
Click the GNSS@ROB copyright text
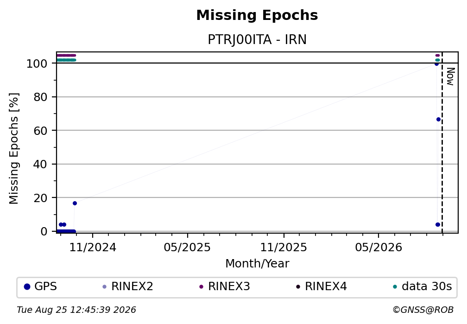coord(423,310)
